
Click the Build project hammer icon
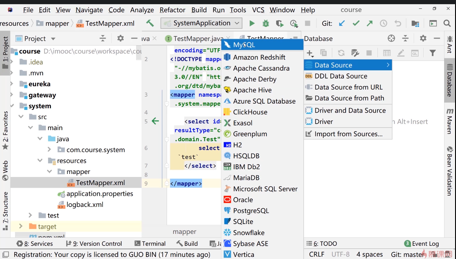[150, 23]
